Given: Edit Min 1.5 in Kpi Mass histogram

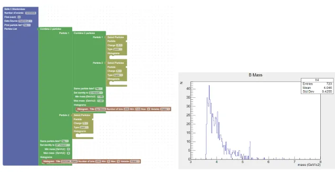Looking at the screenshot, I should (x=138, y=109).
